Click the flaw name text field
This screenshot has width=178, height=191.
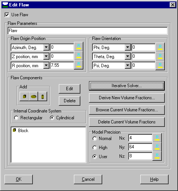point(87,31)
